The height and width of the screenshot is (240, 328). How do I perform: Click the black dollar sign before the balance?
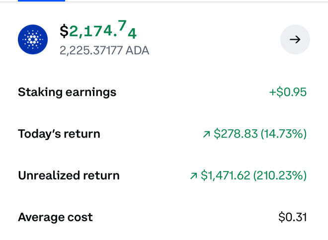(64, 31)
